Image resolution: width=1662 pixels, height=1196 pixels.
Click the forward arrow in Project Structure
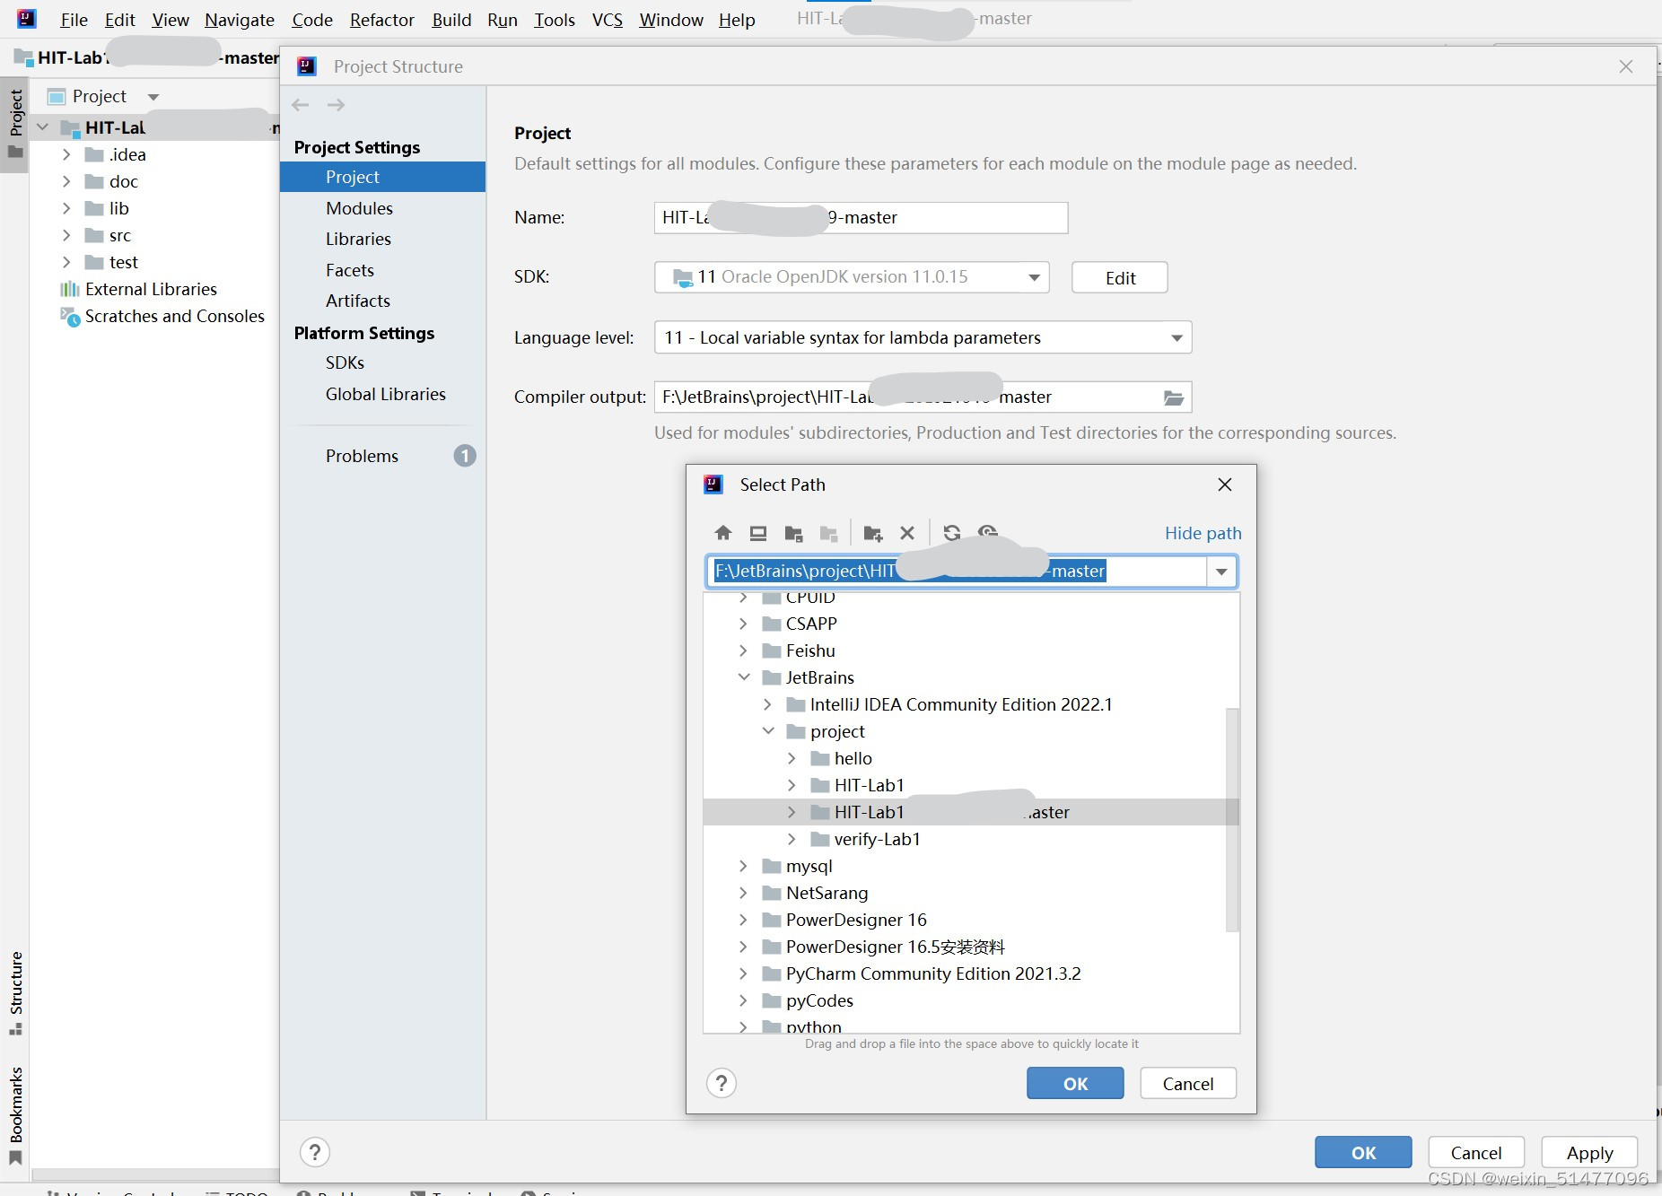coord(336,105)
